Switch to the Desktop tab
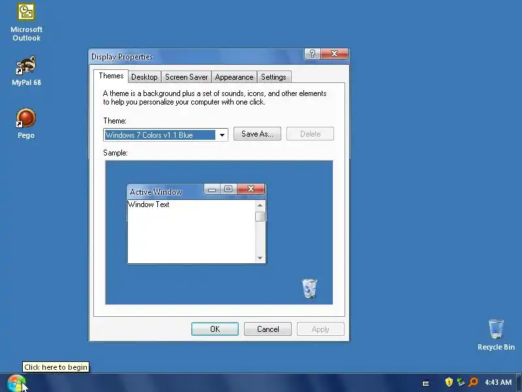The height and width of the screenshot is (392, 522). (144, 77)
